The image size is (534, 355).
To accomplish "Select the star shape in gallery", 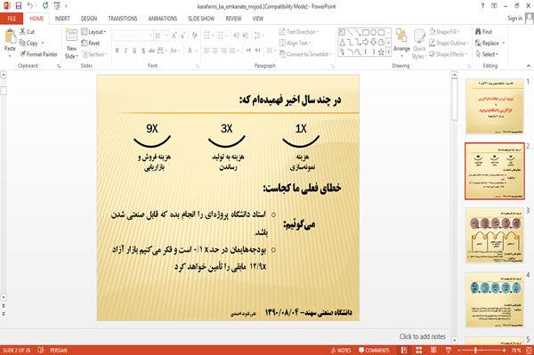I will pos(382,52).
